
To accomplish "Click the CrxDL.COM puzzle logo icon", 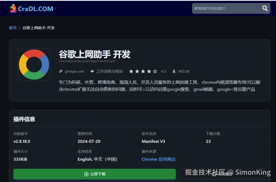I will pos(13,8).
